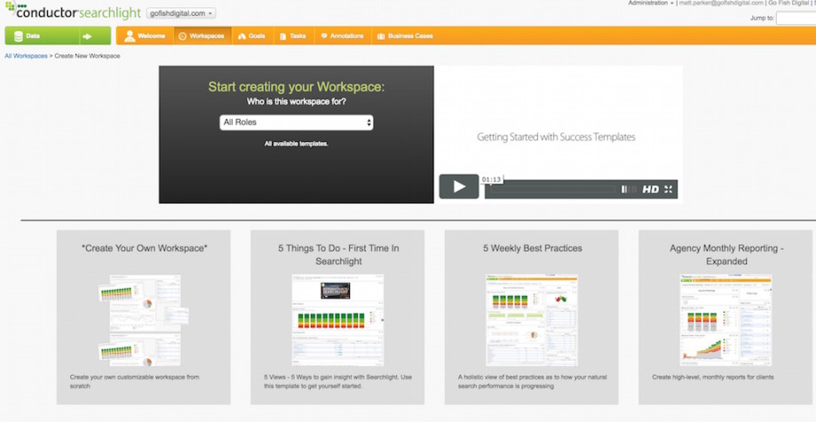Click the green Data button
This screenshot has width=816, height=422.
pyautogui.click(x=42, y=36)
